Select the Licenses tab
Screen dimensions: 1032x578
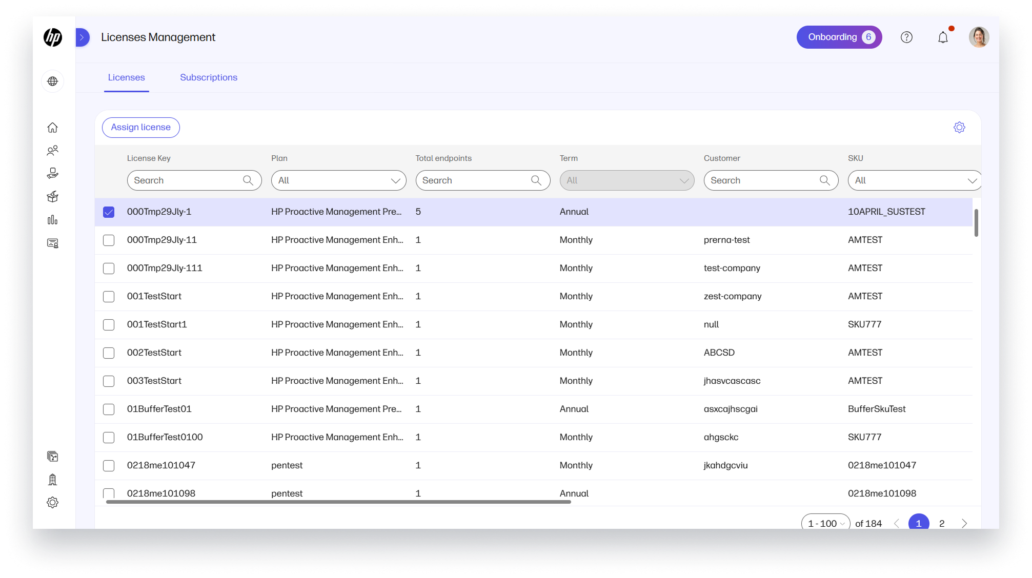(126, 77)
